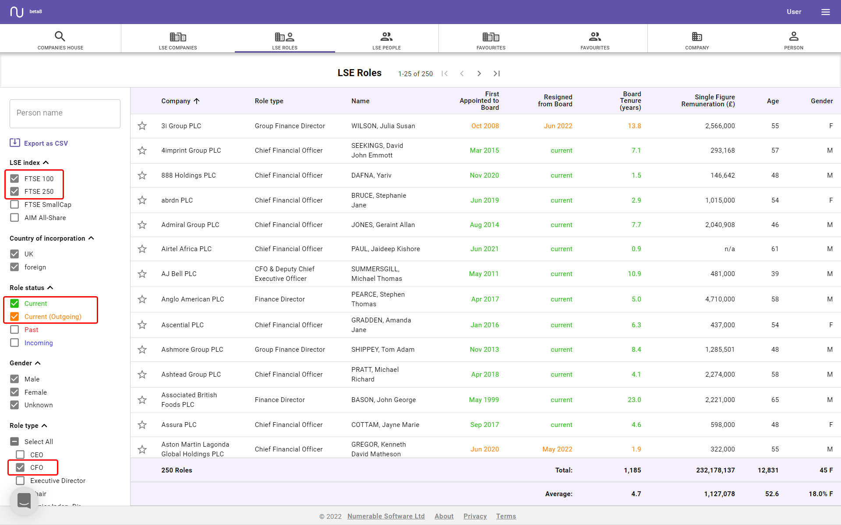Star the Ascential PLC row
The width and height of the screenshot is (841, 525).
tap(142, 325)
